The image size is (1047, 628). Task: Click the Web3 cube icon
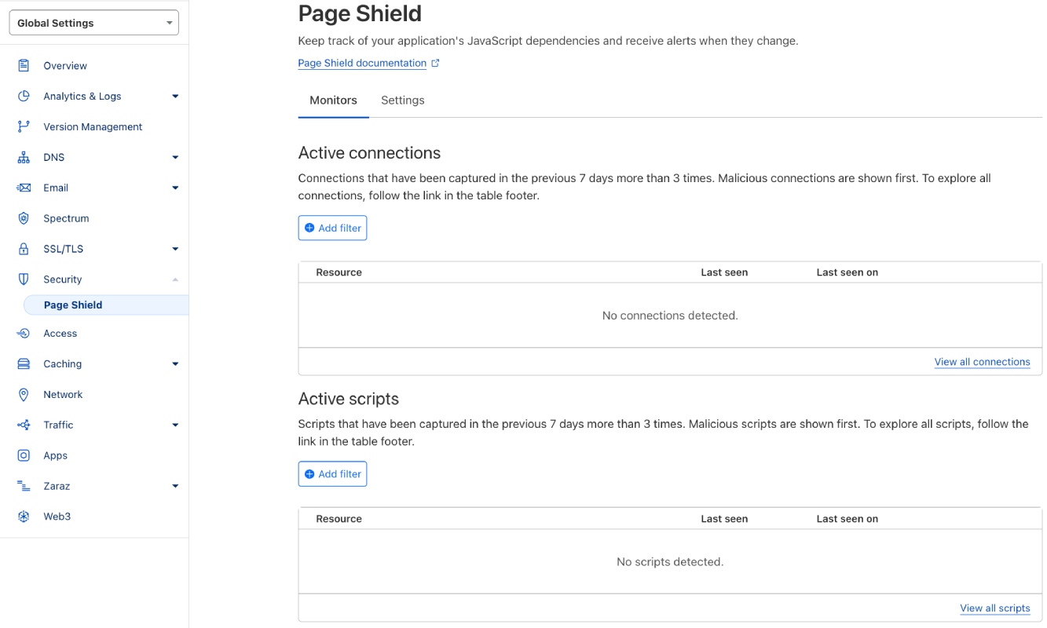[24, 517]
